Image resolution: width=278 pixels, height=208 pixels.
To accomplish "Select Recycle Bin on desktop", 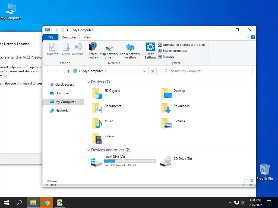I will tap(264, 172).
